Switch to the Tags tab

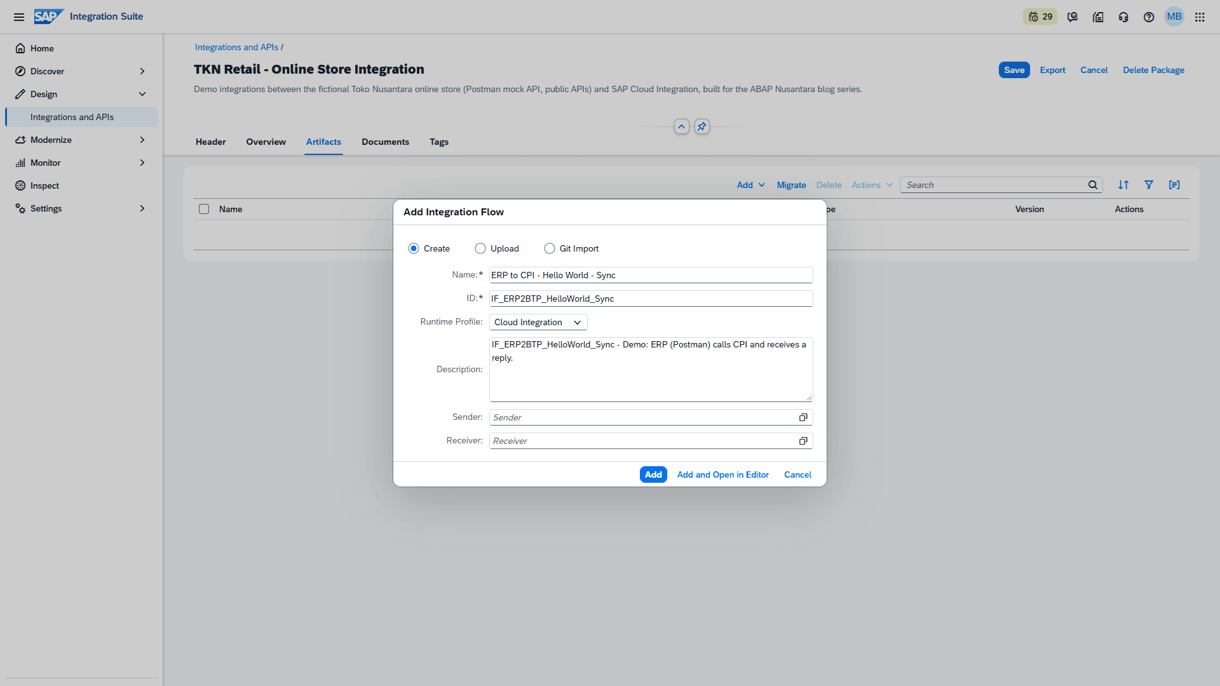(x=439, y=142)
